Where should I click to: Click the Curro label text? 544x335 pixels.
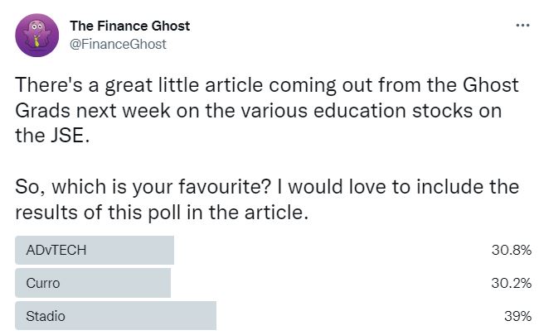click(43, 283)
